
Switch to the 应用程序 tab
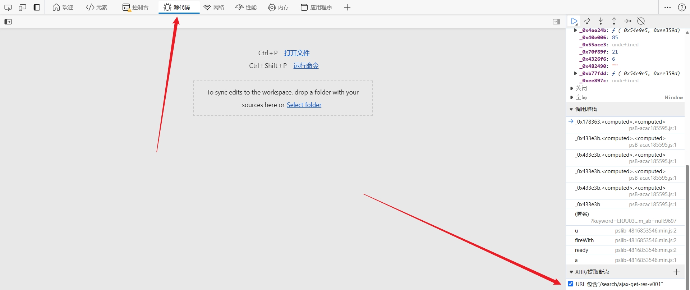coord(316,7)
